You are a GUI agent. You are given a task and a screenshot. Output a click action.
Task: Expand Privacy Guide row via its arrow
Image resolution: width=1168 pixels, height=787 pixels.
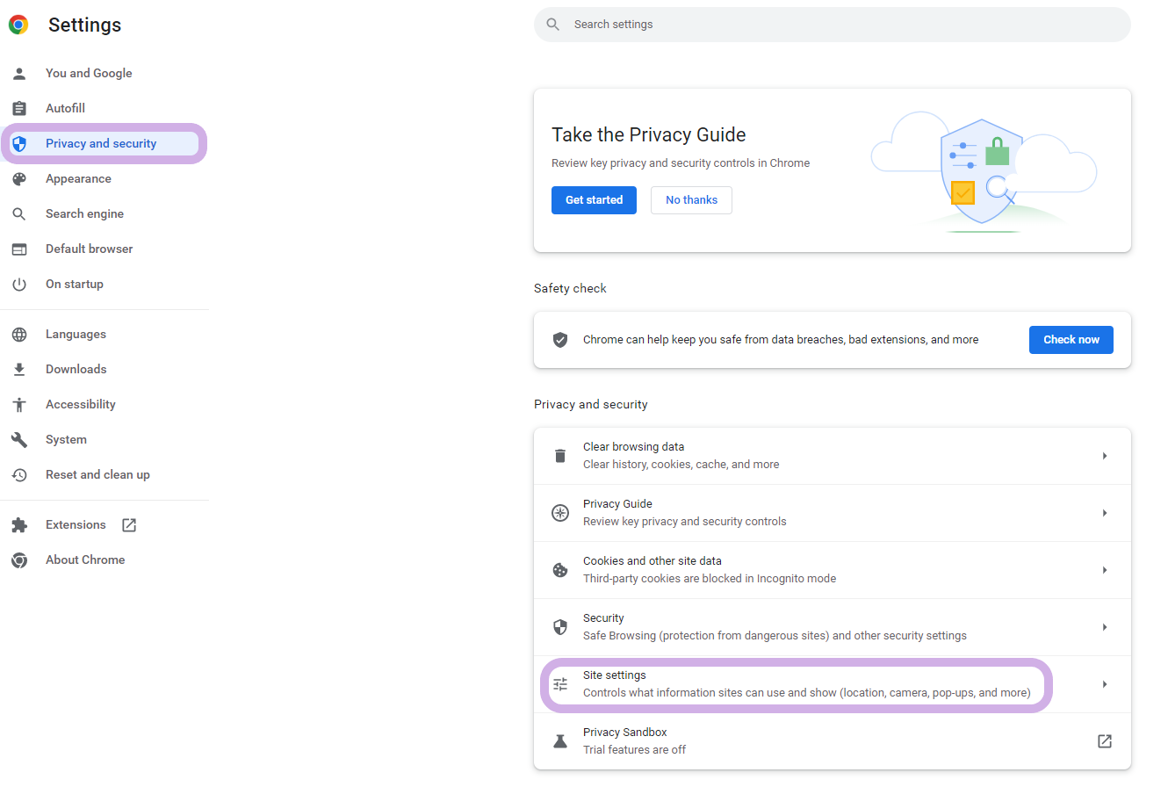tap(1105, 513)
